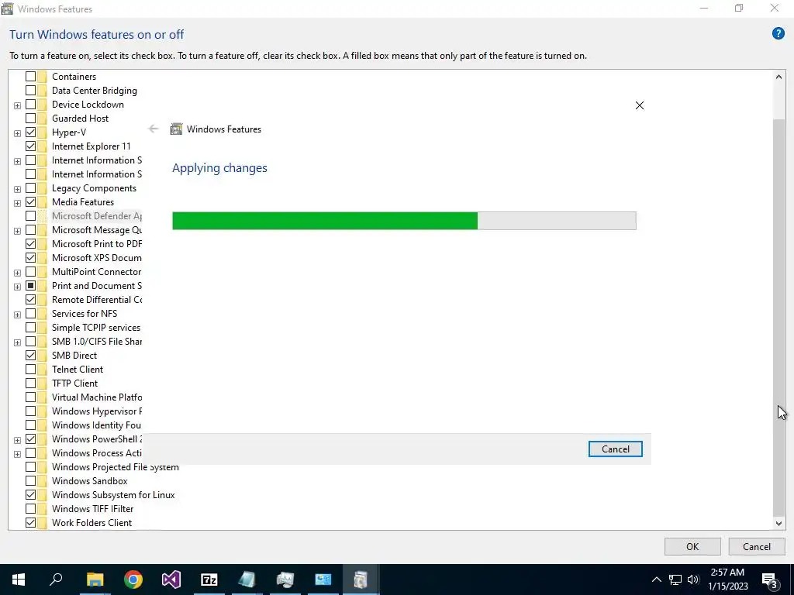Launch File Explorer from taskbar
This screenshot has height=595, width=794.
click(x=95, y=580)
